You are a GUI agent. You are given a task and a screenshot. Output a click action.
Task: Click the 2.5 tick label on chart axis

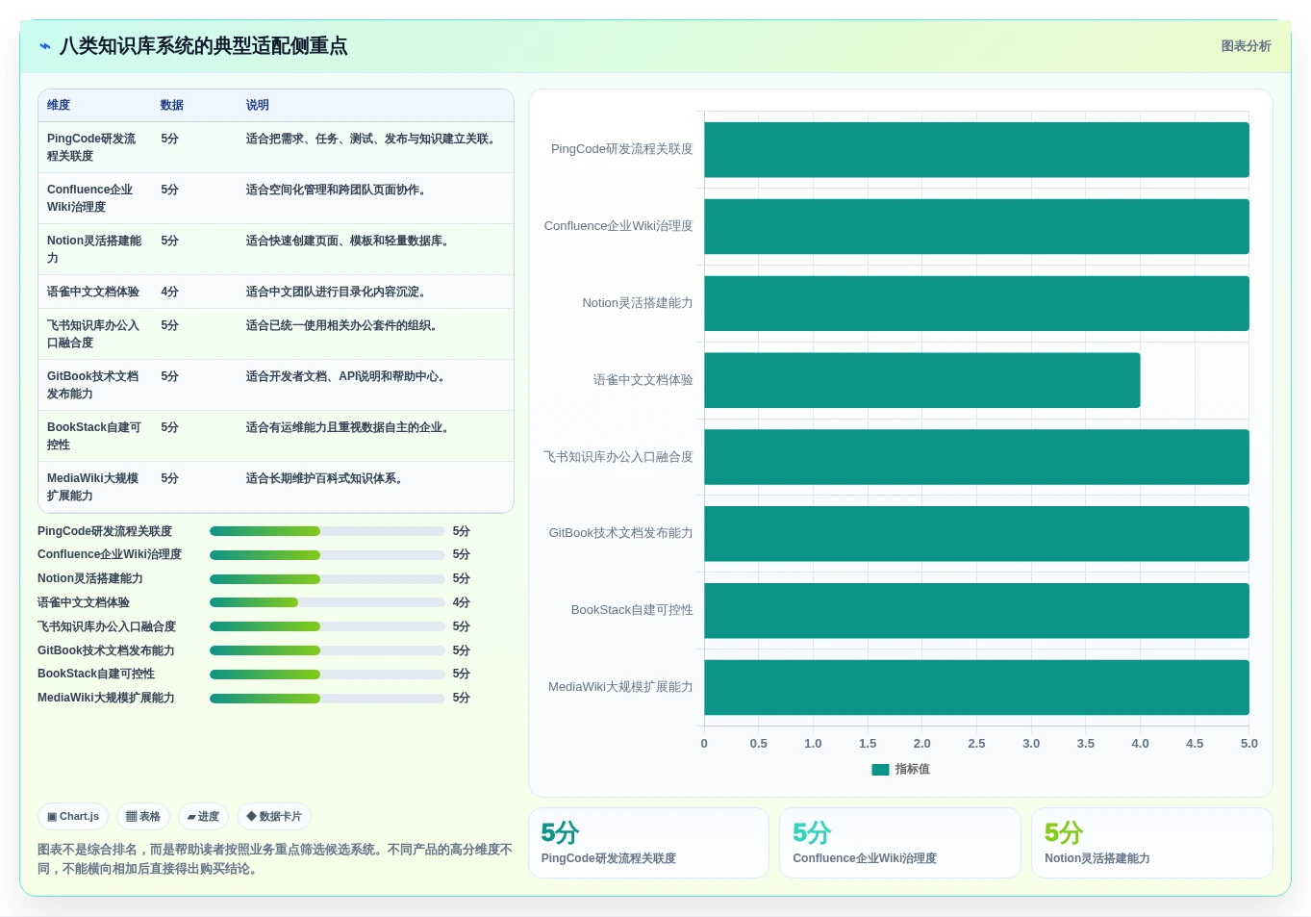click(976, 744)
